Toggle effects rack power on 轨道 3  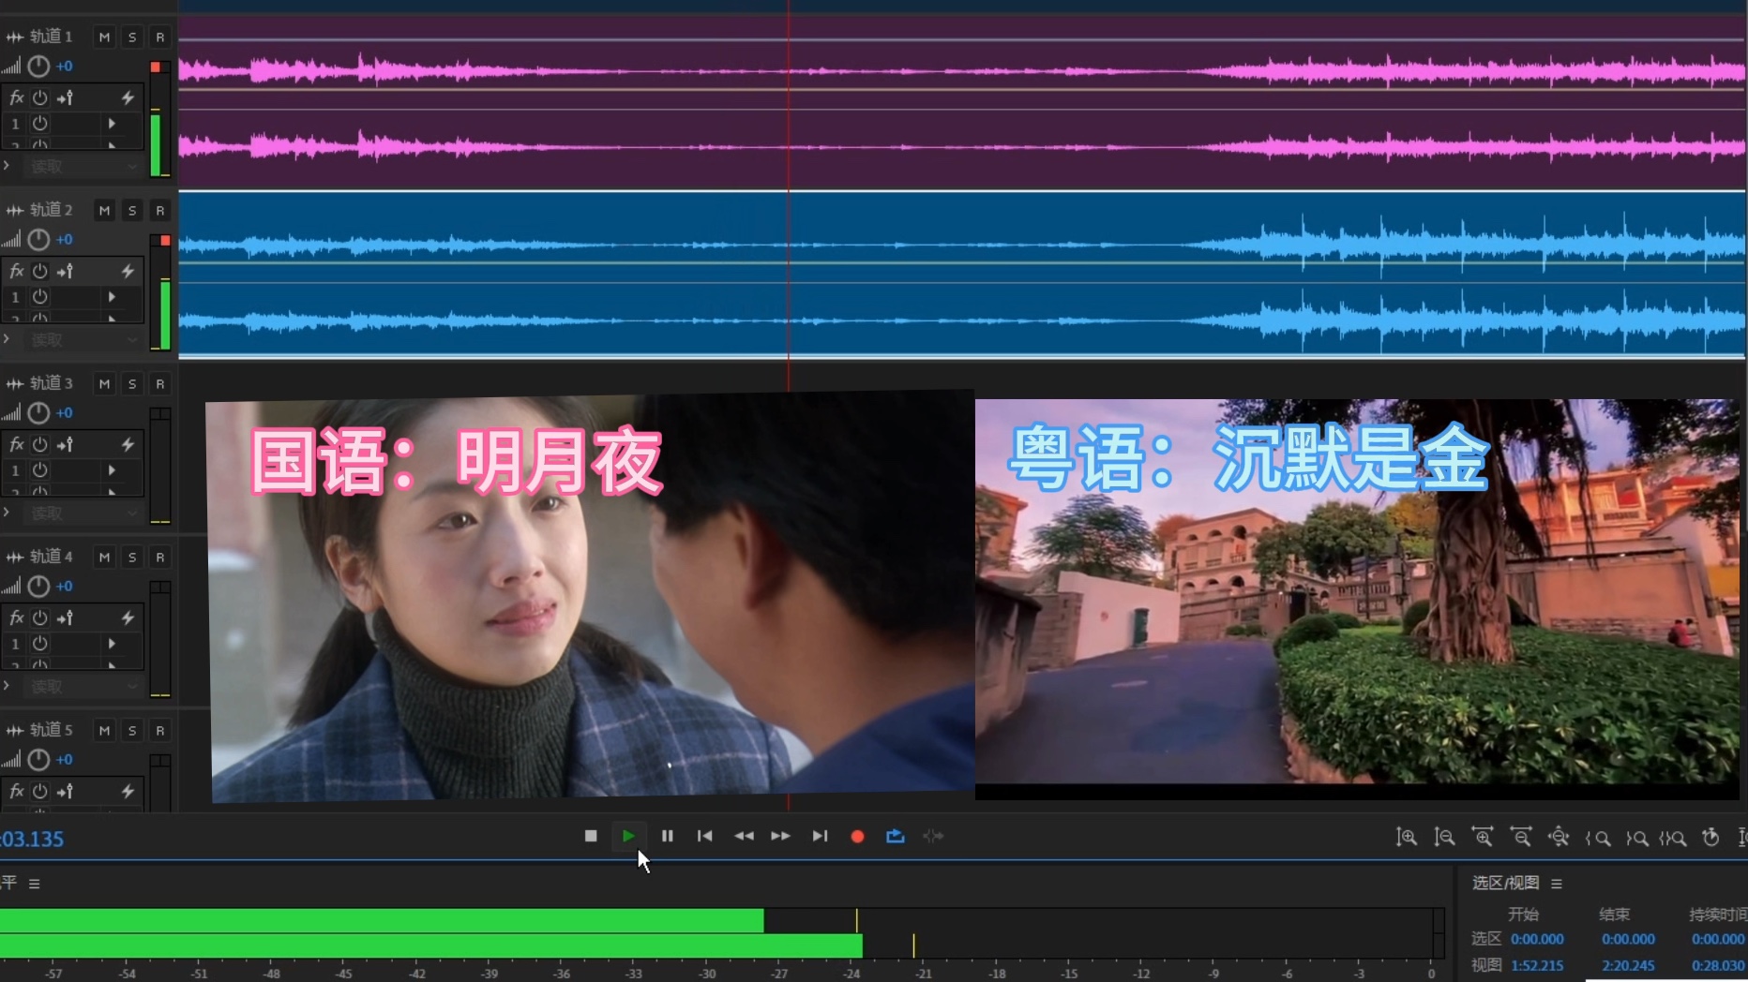(40, 444)
